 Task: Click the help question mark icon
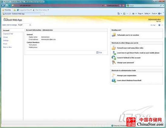(x=159, y=25)
